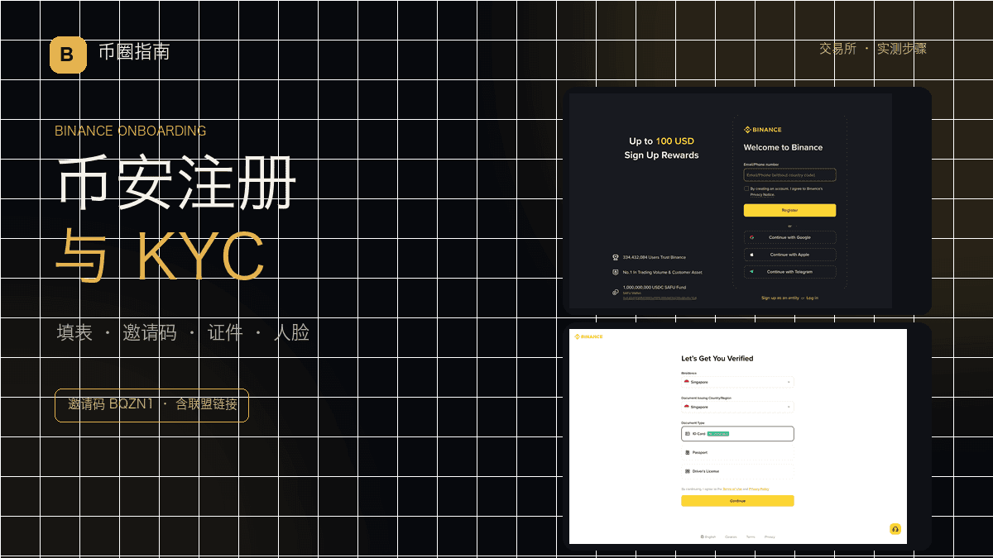Screen dimensions: 993x558
Task: Open the headset support chat icon
Action: click(x=895, y=529)
